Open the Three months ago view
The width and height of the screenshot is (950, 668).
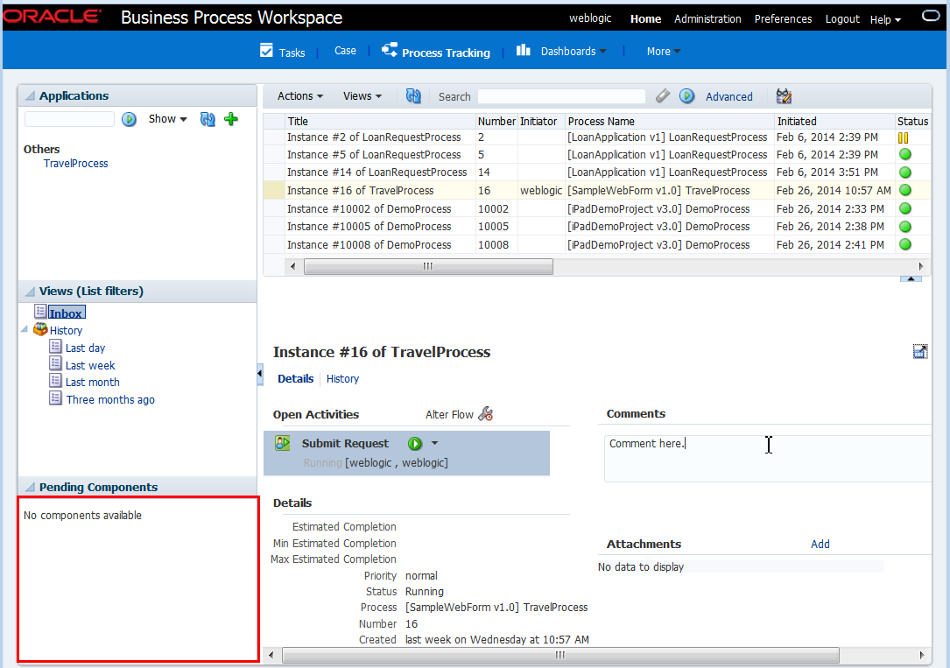pyautogui.click(x=111, y=400)
